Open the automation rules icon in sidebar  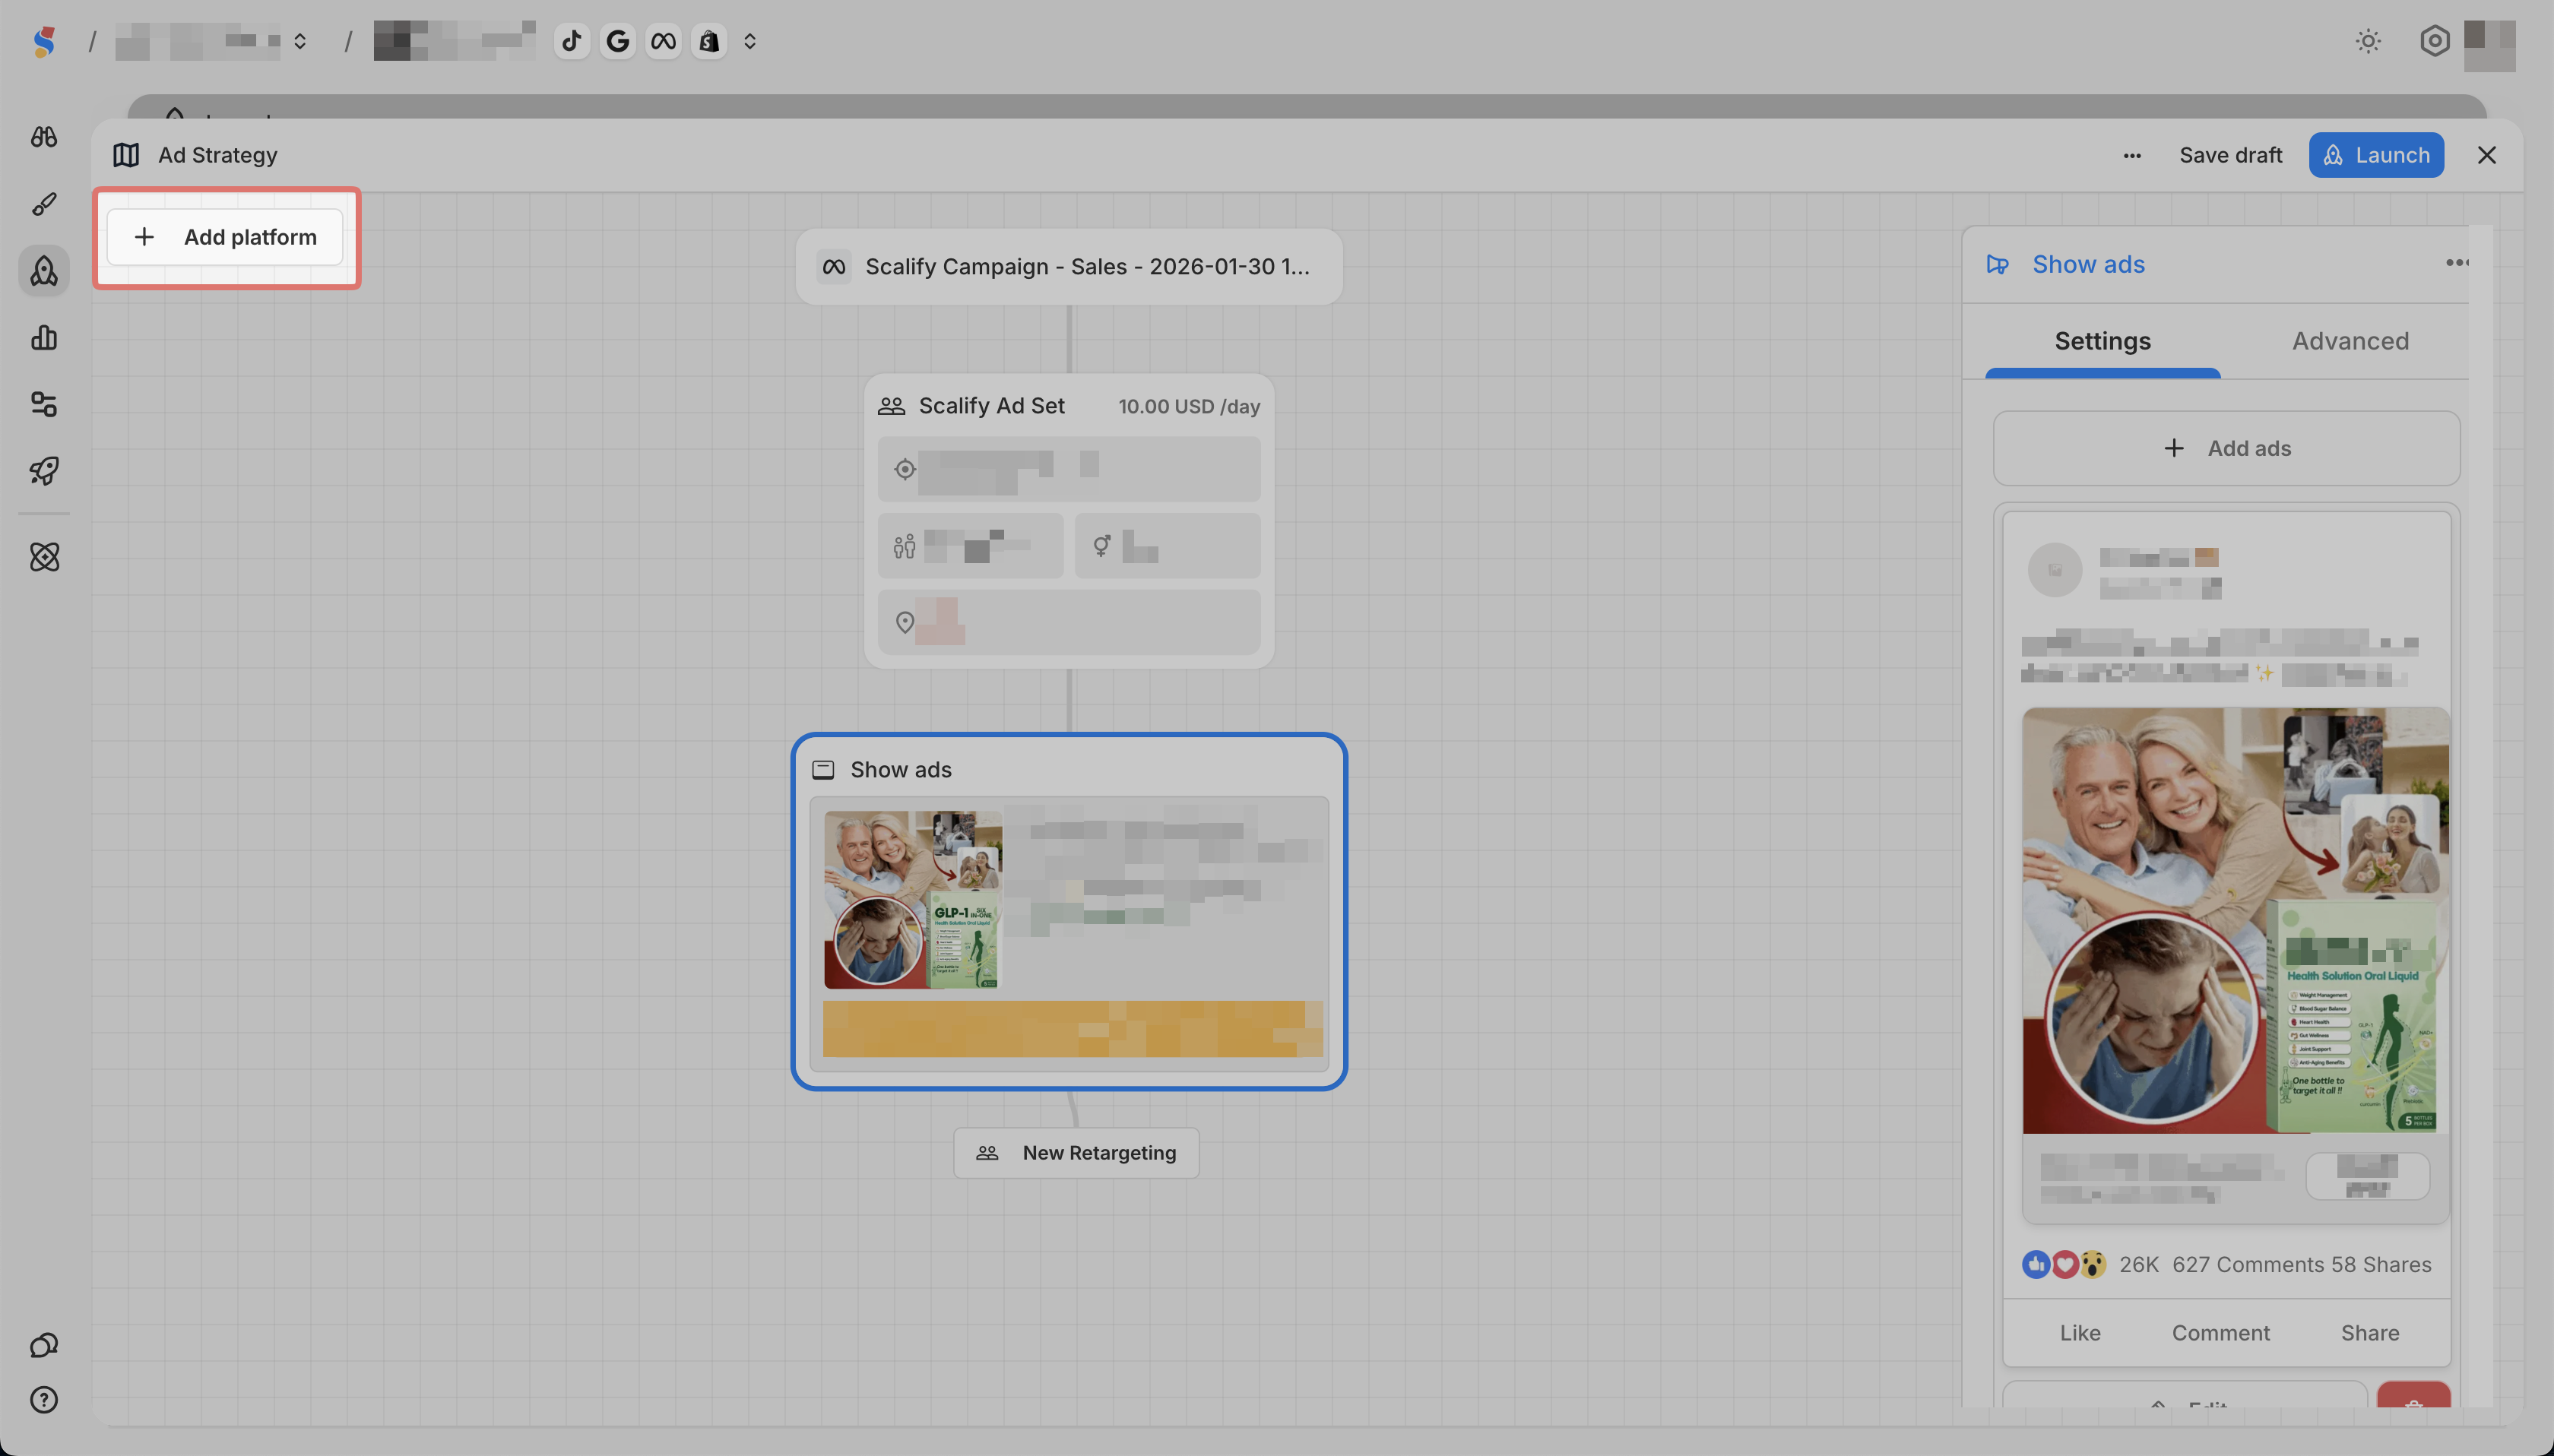44,404
